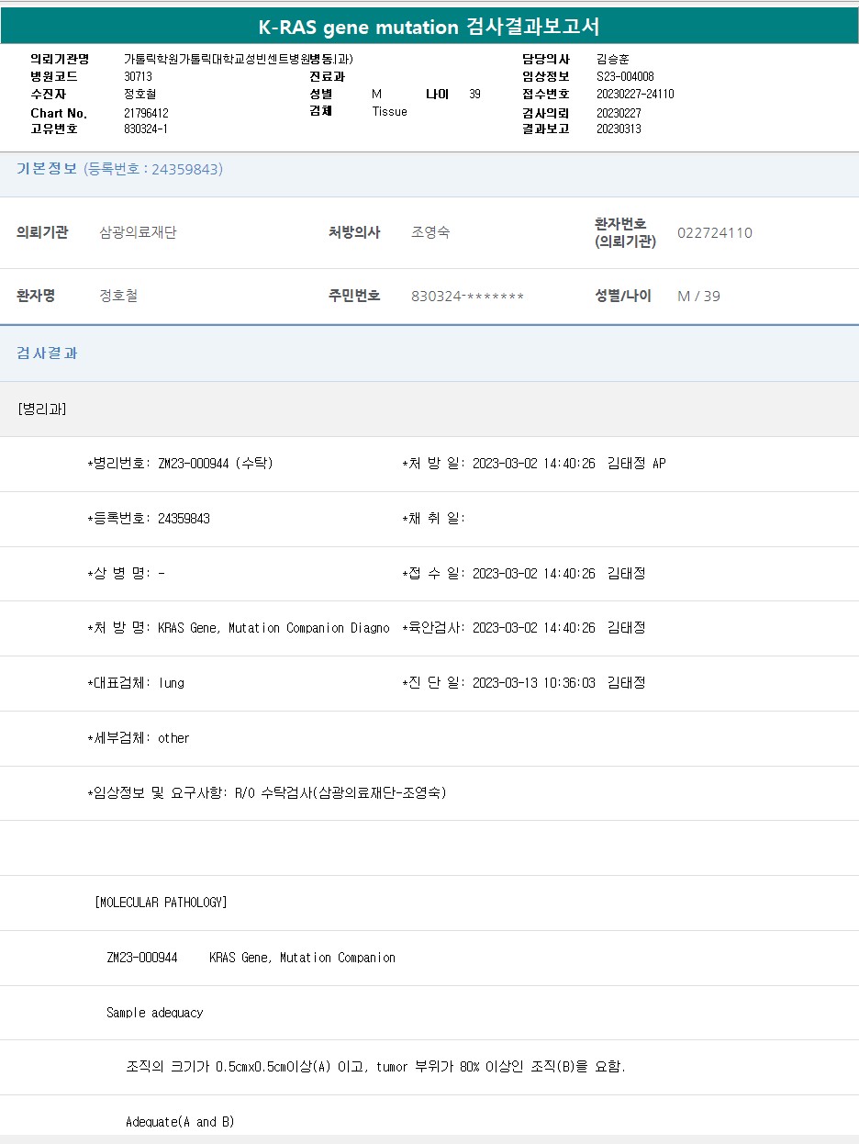Viewport: 859px width, 1144px height.
Task: Select 대표검체 lung line
Action: [136, 683]
